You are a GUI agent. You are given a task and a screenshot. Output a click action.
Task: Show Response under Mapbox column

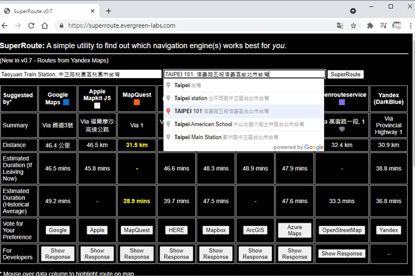point(216,254)
